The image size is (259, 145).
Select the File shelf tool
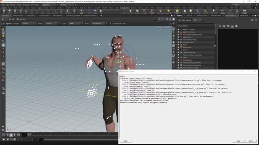[x=101, y=11]
